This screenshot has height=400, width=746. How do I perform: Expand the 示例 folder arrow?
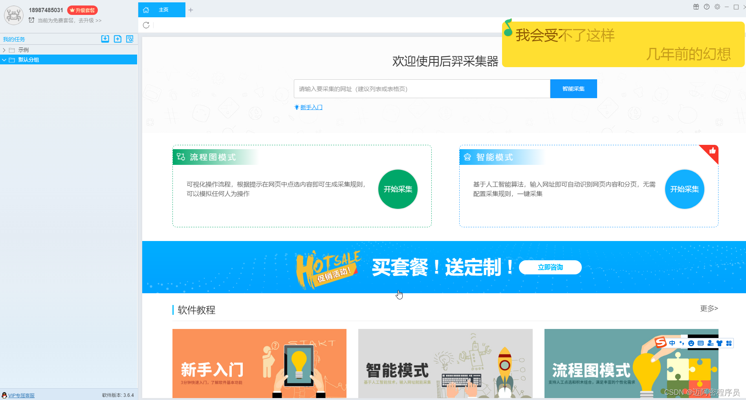(4, 50)
